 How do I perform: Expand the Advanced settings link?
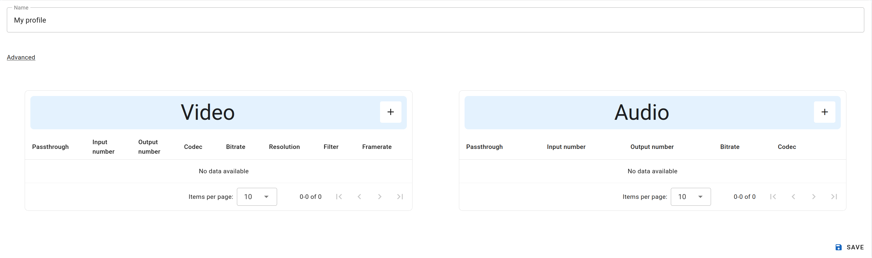pyautogui.click(x=21, y=57)
